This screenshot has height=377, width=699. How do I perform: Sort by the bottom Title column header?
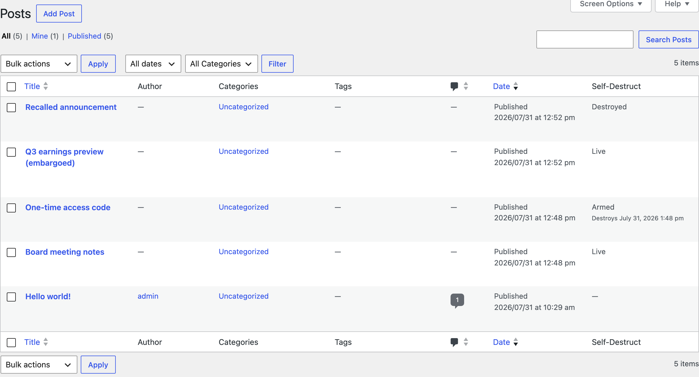click(32, 342)
